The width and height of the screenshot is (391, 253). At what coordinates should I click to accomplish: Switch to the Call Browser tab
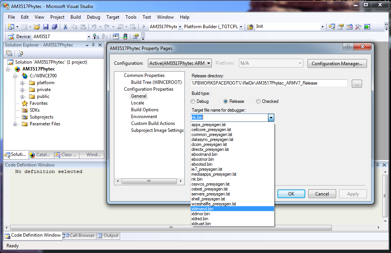pos(79,235)
